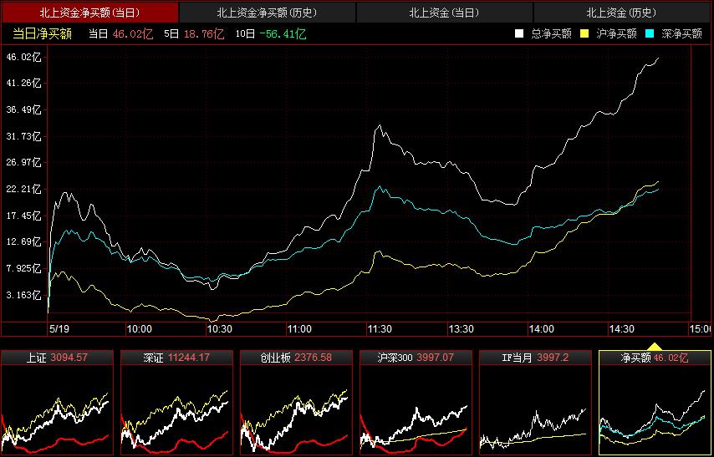Viewport: 714px width, 457px height.
Task: Click the 11:30 time axis label
Action: click(380, 328)
